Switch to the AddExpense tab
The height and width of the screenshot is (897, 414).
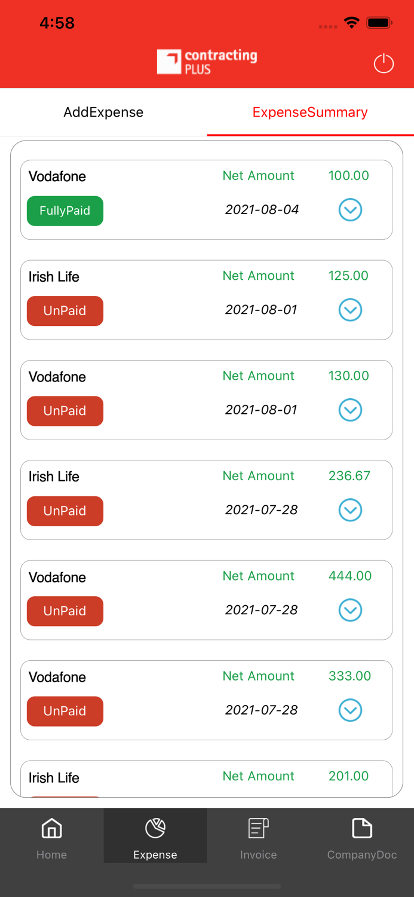click(x=103, y=112)
